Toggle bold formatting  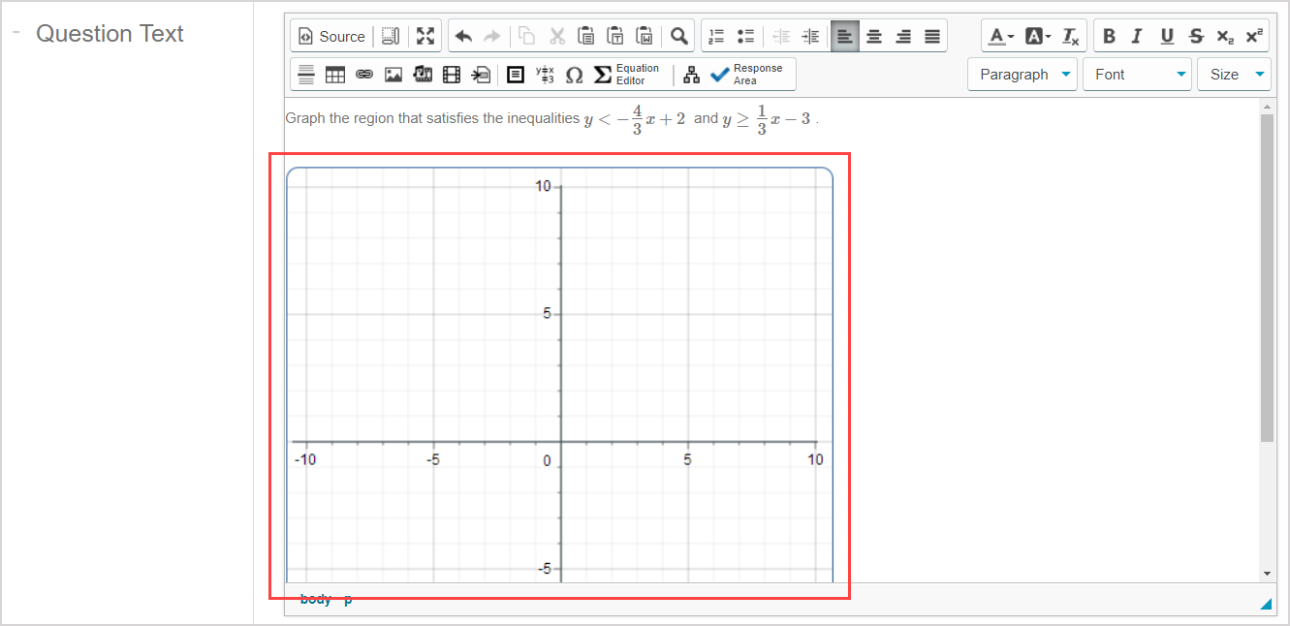pos(1108,35)
